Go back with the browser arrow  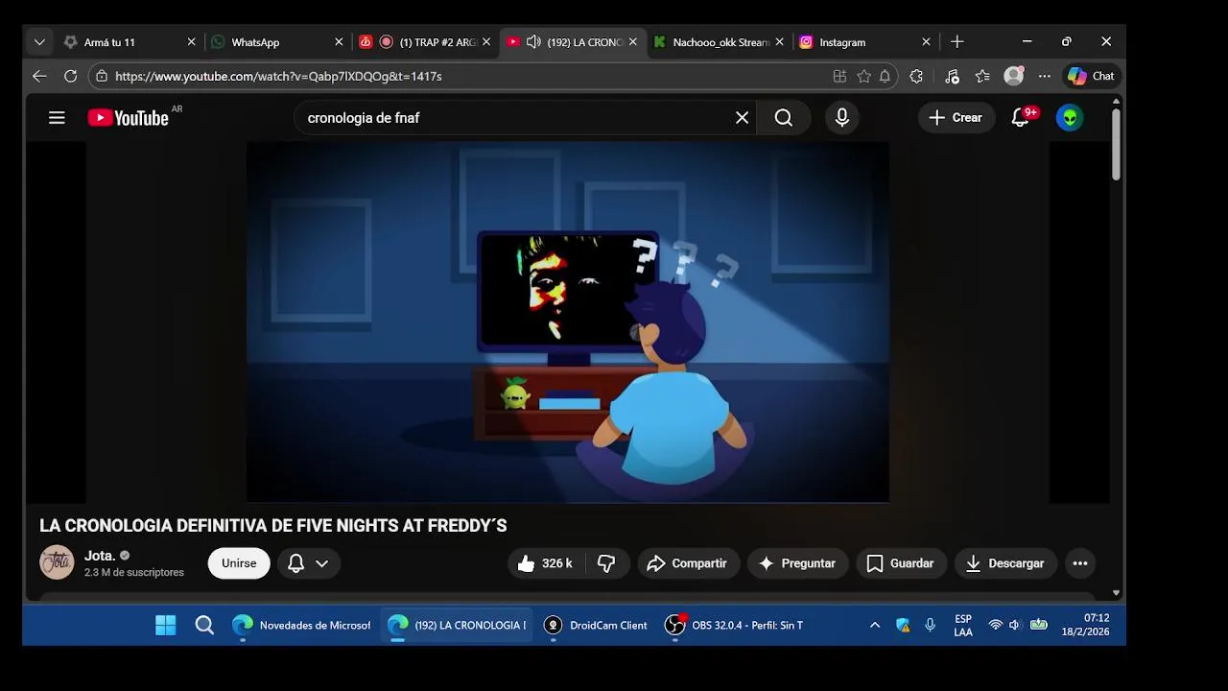point(39,76)
